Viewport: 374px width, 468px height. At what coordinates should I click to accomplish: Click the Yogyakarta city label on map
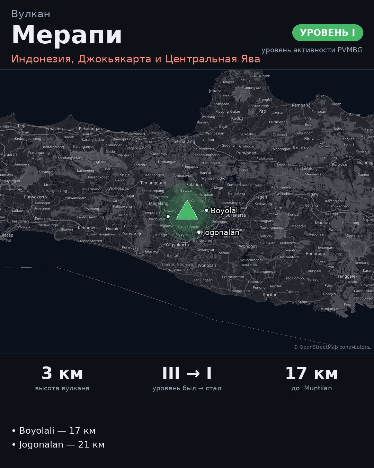point(177,245)
